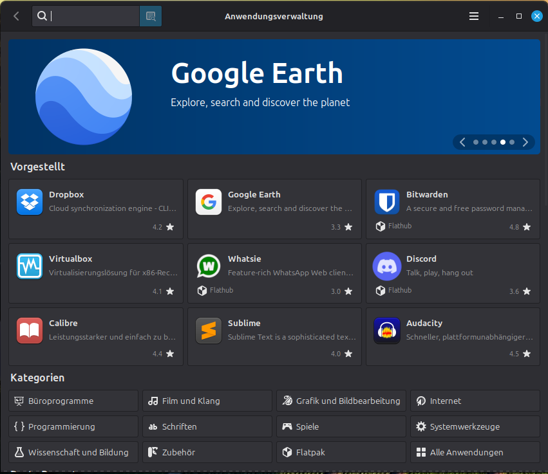Open the Virtualbox app icon
The width and height of the screenshot is (548, 474).
click(30, 266)
